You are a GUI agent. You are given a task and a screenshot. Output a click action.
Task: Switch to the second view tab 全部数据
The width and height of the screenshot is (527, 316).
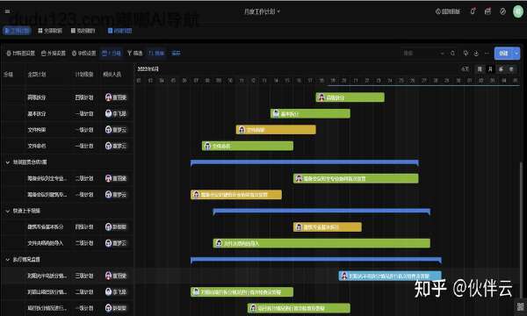(50, 31)
